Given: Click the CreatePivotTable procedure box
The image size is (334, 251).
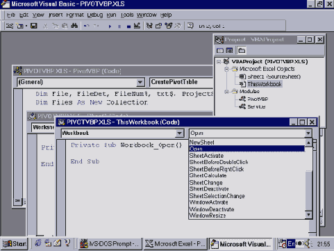Looking at the screenshot, I should point(181,82).
